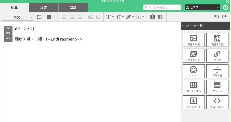231x122 pixels.
Task: Click the clear formatting icon
Action: pos(160,17)
